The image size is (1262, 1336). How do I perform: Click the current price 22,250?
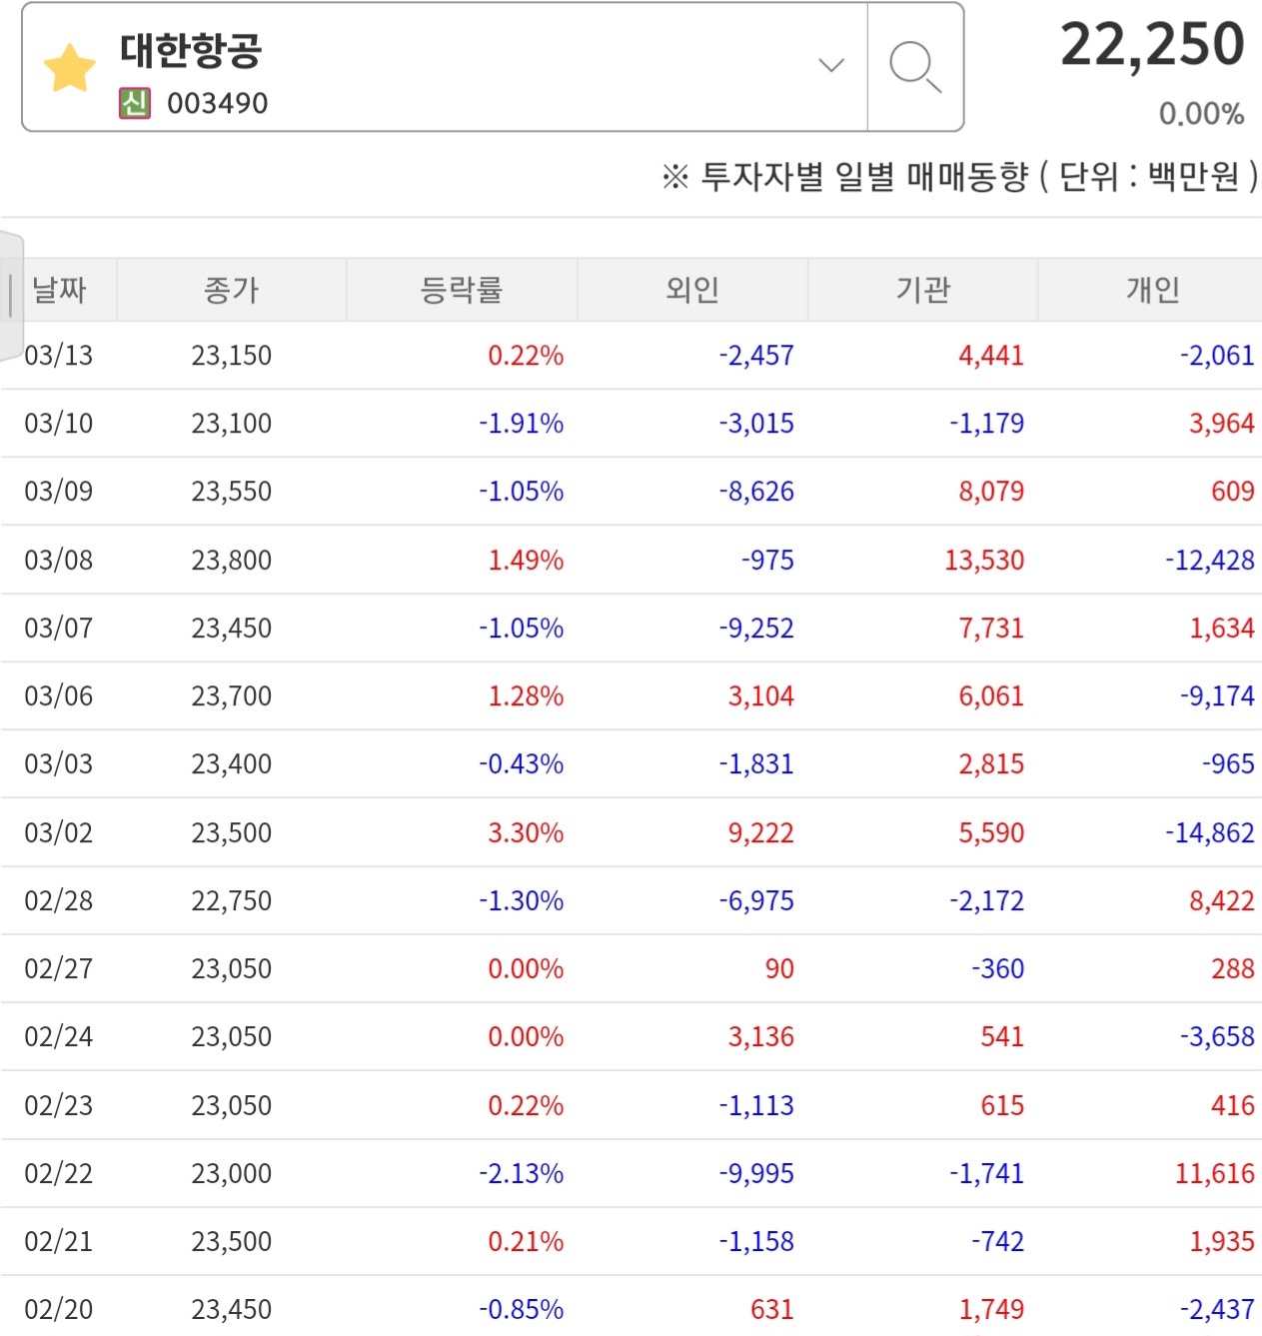pyautogui.click(x=1152, y=45)
